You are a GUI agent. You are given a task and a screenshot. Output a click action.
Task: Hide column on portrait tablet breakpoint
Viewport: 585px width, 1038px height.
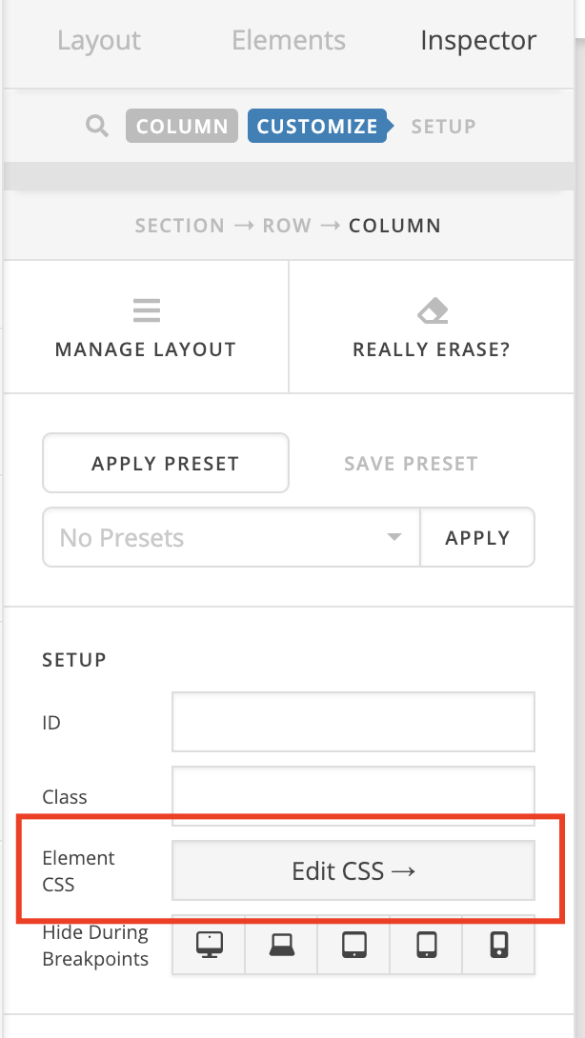[427, 944]
